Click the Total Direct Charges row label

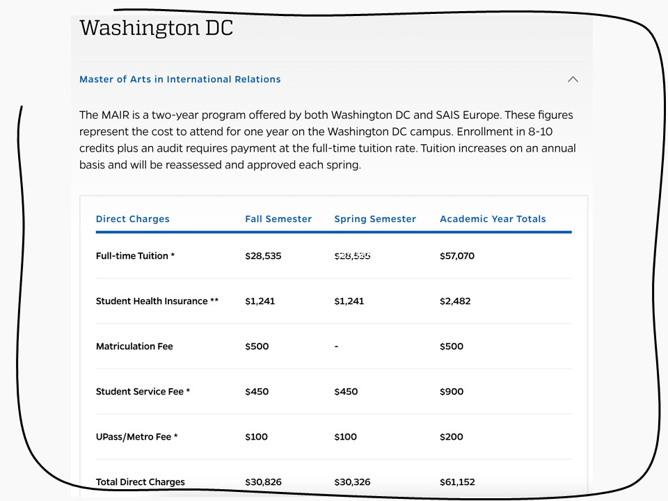pos(141,482)
